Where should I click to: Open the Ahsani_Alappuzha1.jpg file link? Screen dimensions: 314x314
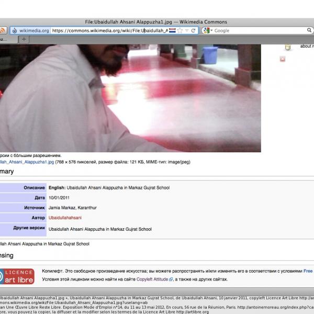[27, 162]
